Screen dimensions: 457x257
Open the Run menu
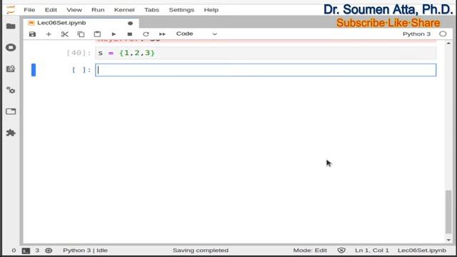coord(98,9)
